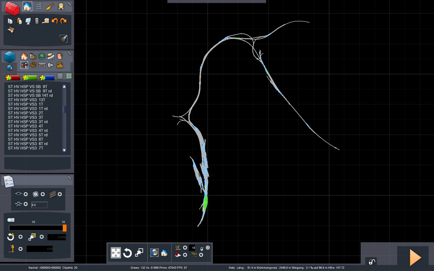The height and width of the screenshot is (271, 434).
Task: Click the grid size field showing 8.0
Action: [39, 205]
